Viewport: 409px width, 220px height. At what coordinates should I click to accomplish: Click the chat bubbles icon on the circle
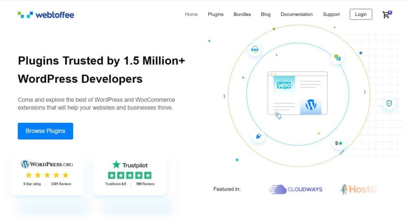coord(337,58)
